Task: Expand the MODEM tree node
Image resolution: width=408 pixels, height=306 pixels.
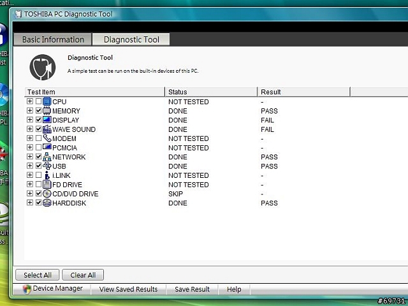Action: coord(30,138)
